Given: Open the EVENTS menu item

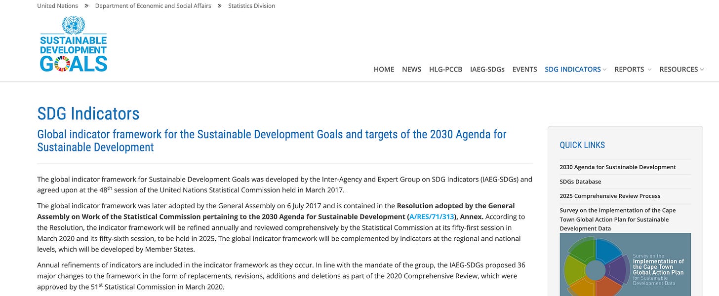Looking at the screenshot, I should tap(524, 70).
